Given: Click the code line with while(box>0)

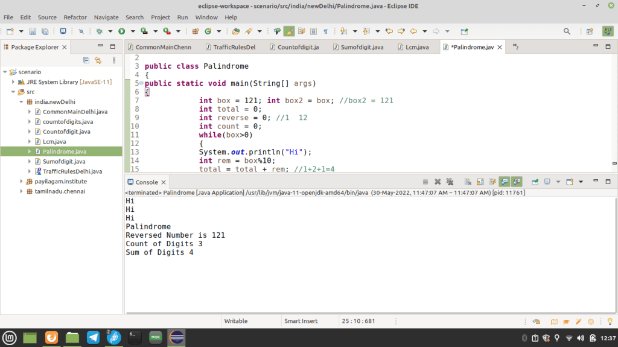Looking at the screenshot, I should point(226,135).
